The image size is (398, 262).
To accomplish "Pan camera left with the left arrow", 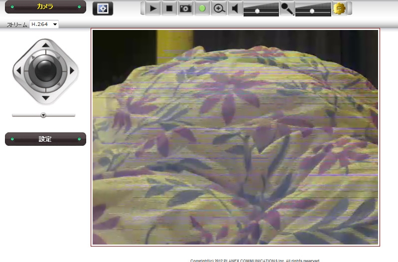I will 18,70.
